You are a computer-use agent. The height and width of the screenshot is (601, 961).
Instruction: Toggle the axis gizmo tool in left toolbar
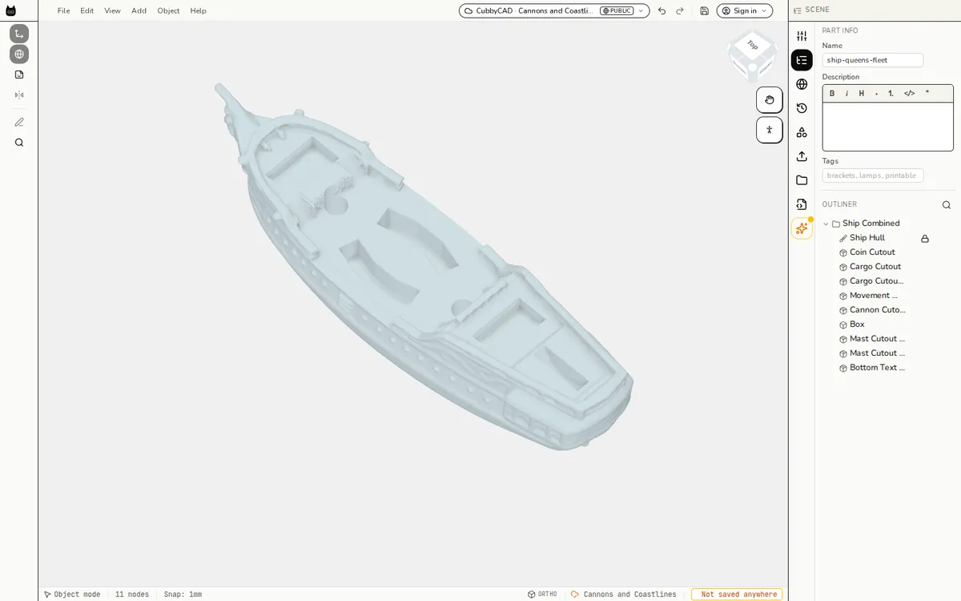tap(19, 34)
